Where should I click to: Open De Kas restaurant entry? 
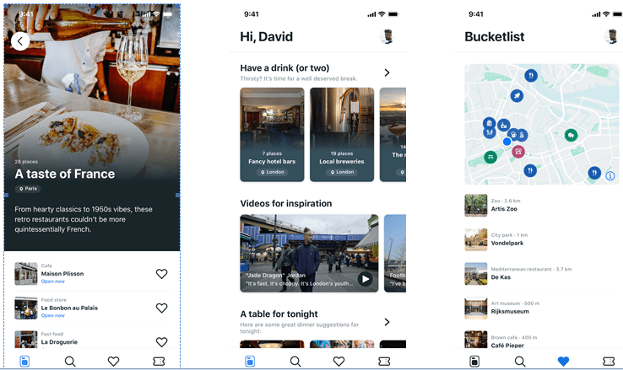(x=540, y=274)
